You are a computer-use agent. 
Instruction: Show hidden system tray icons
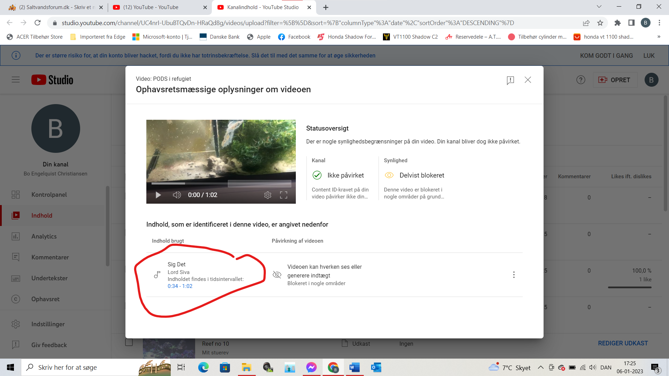click(540, 368)
